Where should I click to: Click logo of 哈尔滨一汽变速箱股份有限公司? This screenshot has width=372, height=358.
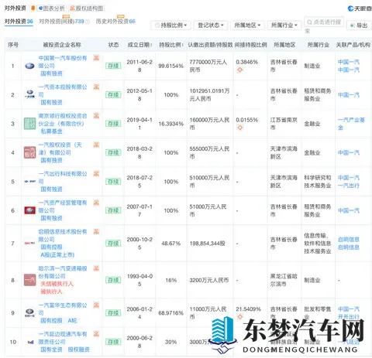pos(29,280)
